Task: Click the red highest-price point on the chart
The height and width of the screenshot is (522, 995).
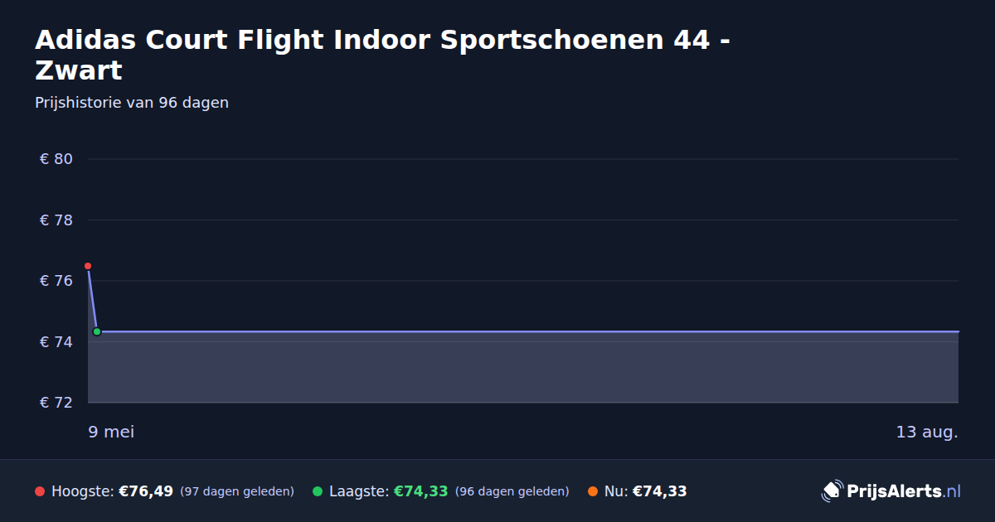Action: click(88, 266)
